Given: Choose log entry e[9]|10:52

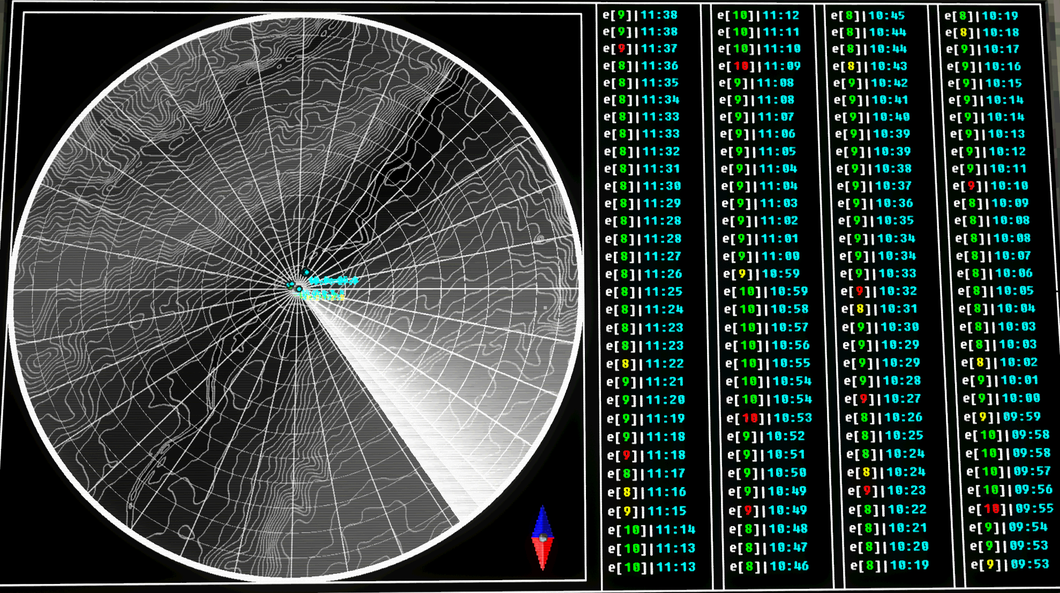Looking at the screenshot, I should click(x=766, y=436).
